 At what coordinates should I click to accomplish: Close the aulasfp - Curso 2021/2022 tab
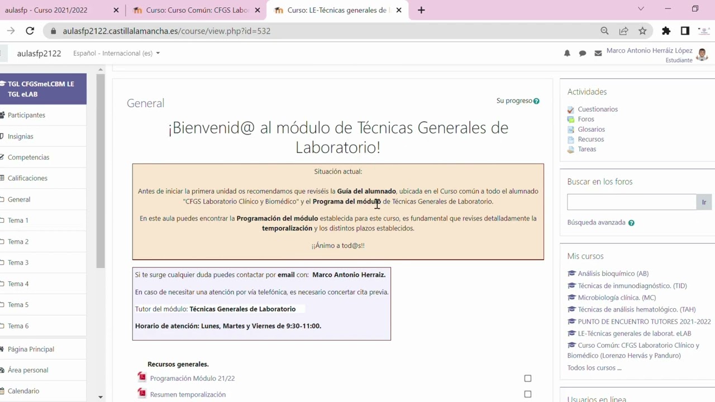point(116,10)
